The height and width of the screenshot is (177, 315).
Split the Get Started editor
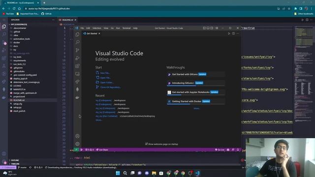click(233, 33)
